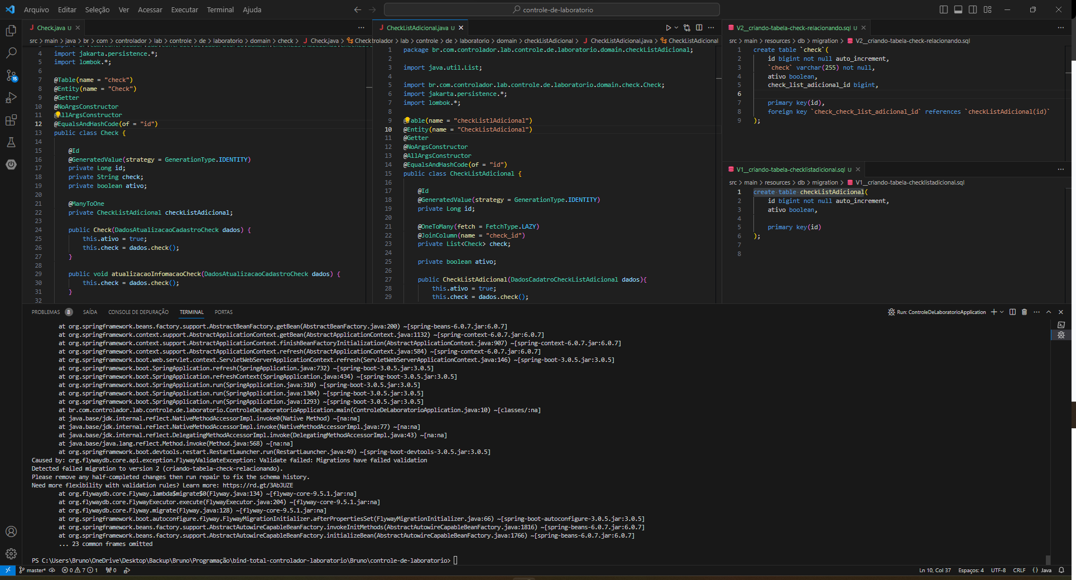Open the Accounts menu in activity bar
Screen dimensions: 1076x580
(11, 531)
